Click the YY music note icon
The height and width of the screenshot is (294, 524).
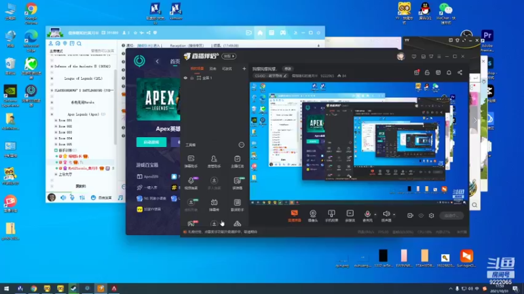(x=121, y=198)
